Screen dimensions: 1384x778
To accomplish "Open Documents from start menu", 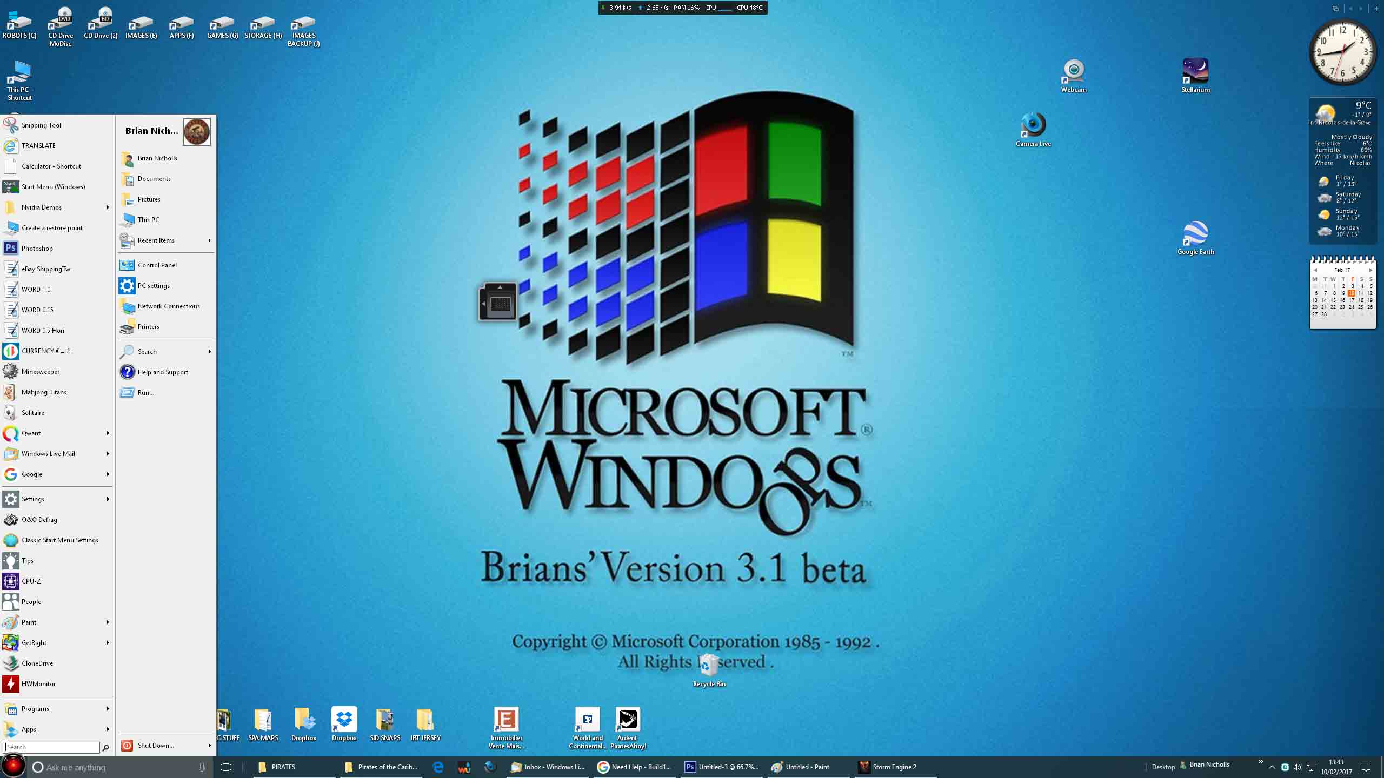I will (166, 178).
